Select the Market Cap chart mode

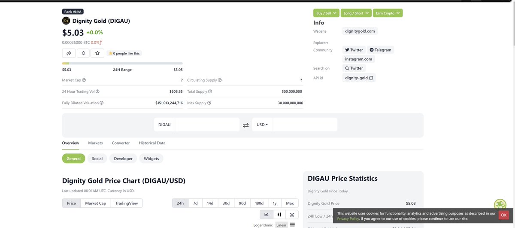(x=96, y=203)
